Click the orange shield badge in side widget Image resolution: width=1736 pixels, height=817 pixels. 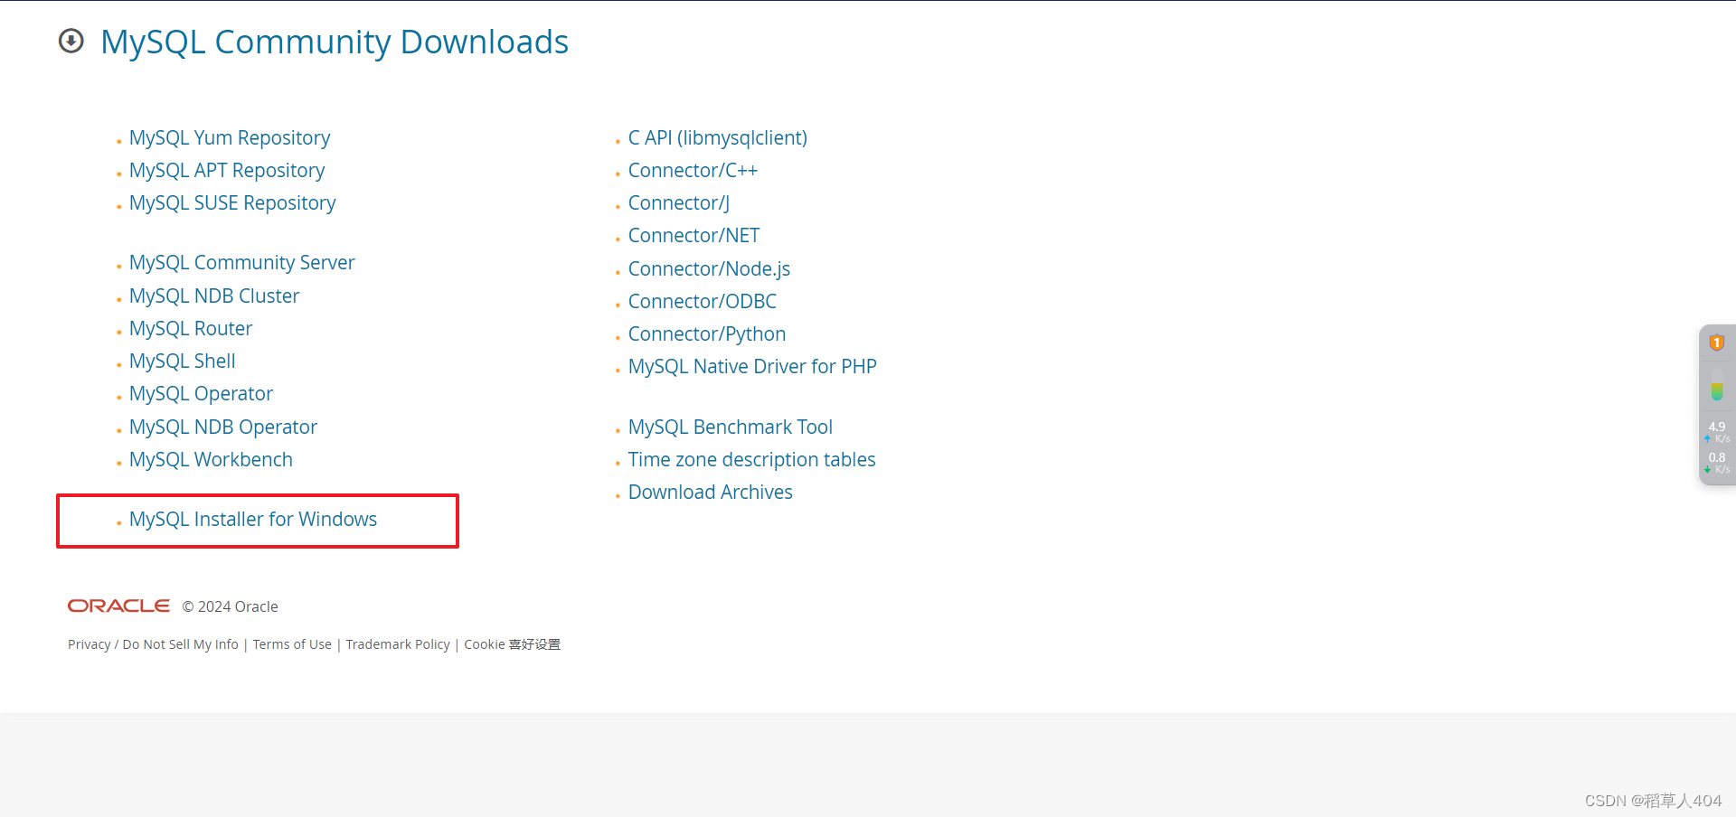pyautogui.click(x=1716, y=343)
